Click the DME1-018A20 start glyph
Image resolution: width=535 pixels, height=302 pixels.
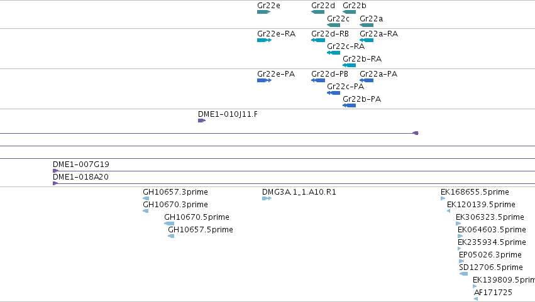55,183
